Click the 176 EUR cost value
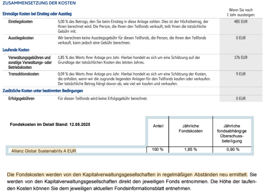The image size is (264, 193). tap(240, 57)
